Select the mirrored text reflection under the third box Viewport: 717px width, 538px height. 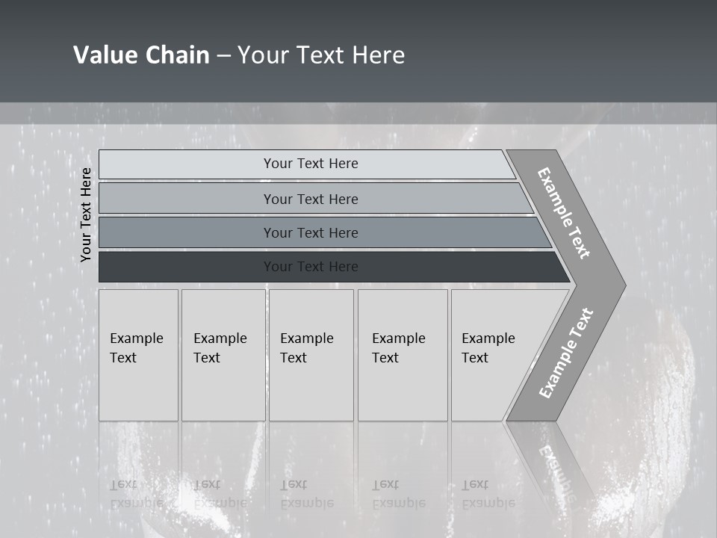307,494
